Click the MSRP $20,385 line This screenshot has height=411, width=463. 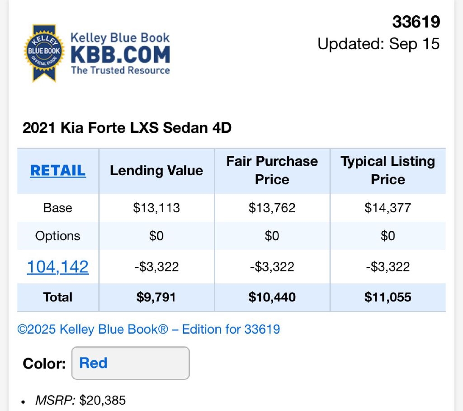pos(80,400)
